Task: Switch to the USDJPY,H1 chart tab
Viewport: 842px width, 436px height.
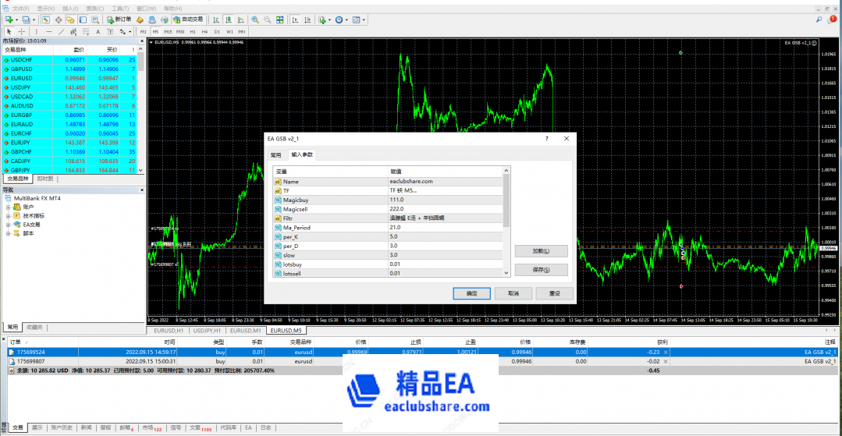Action: coord(206,330)
